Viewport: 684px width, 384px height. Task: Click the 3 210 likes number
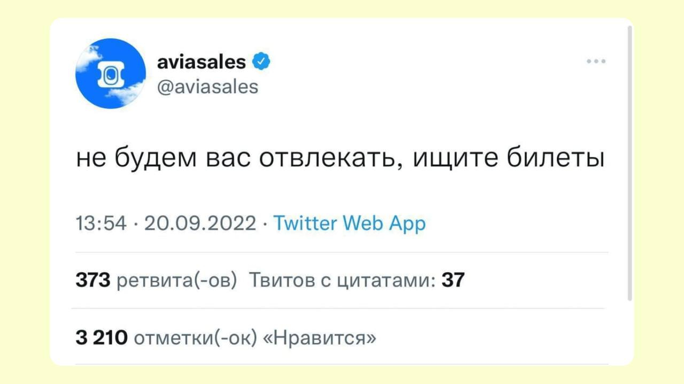100,337
